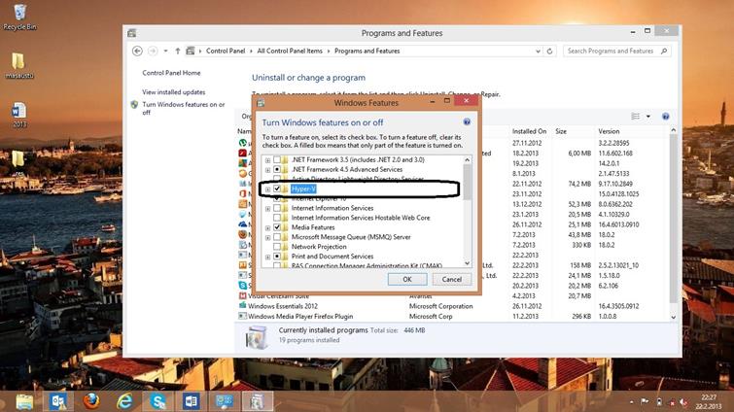Click the search magnifier icon
The width and height of the screenshot is (734, 412).
pyautogui.click(x=664, y=51)
